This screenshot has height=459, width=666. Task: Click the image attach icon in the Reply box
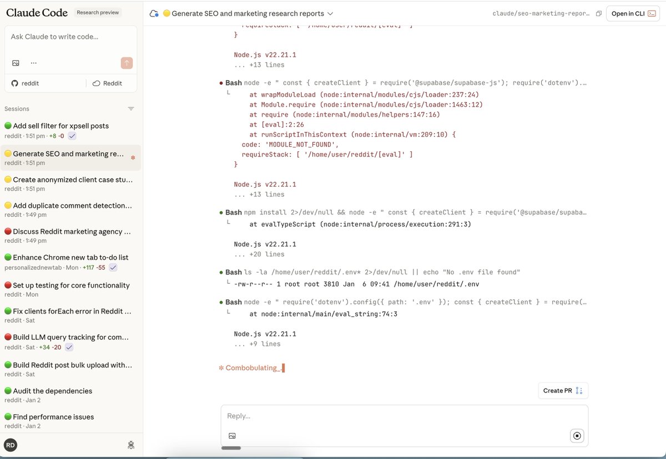[232, 436]
